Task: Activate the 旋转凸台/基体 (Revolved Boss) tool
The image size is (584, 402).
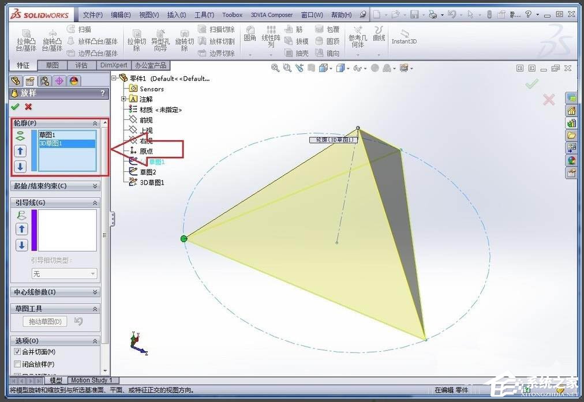Action: pyautogui.click(x=52, y=40)
